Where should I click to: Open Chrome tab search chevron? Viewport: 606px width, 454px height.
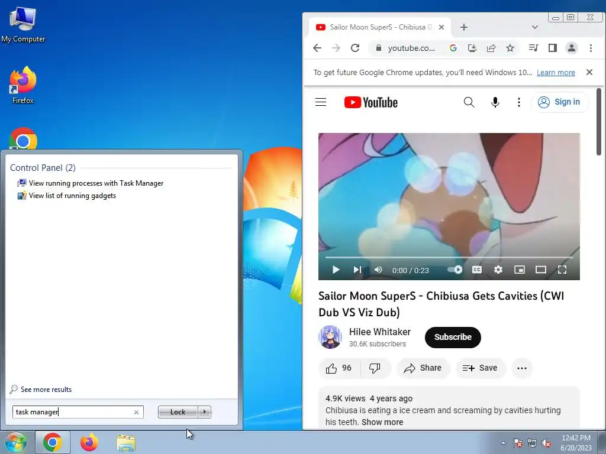pyautogui.click(x=534, y=27)
